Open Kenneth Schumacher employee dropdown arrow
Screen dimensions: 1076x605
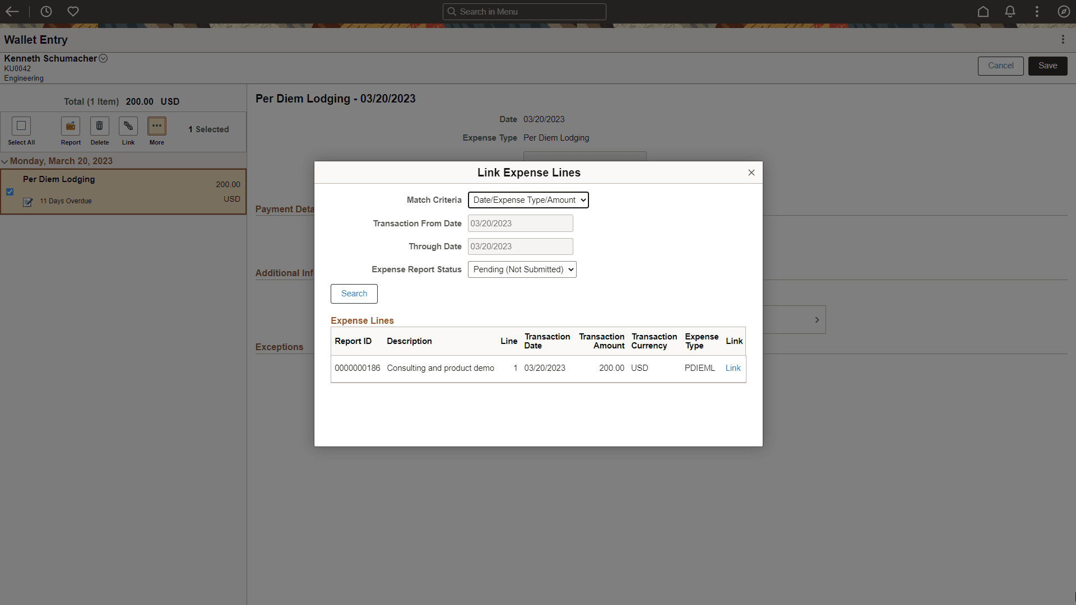pyautogui.click(x=103, y=58)
